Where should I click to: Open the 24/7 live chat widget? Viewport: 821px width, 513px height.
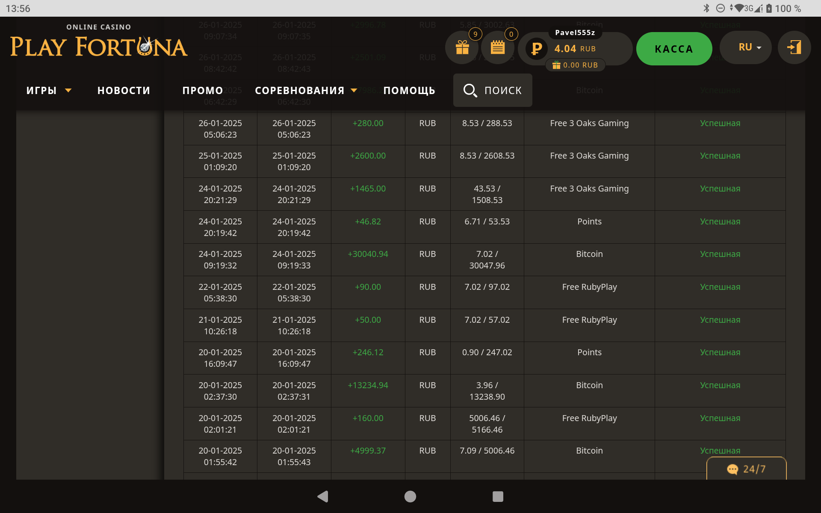[746, 469]
